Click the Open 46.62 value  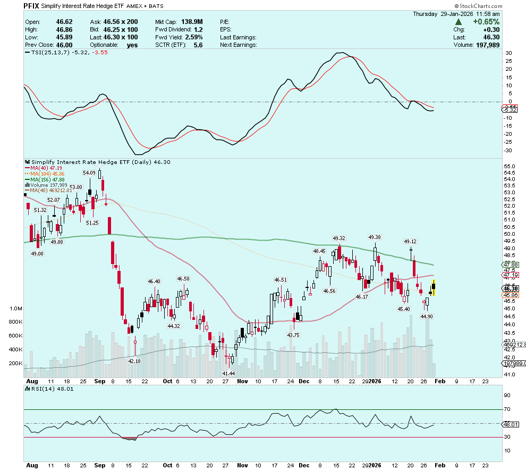click(x=64, y=22)
